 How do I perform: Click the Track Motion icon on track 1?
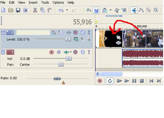tap(61, 33)
